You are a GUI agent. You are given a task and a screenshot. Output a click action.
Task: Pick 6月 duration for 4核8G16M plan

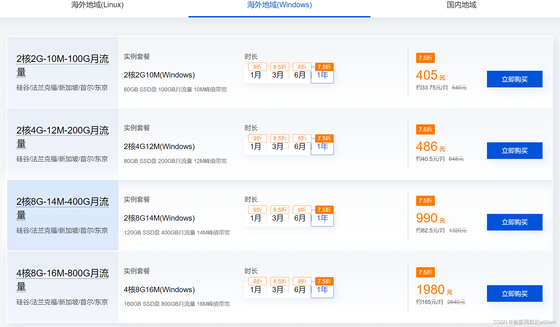[x=300, y=290]
